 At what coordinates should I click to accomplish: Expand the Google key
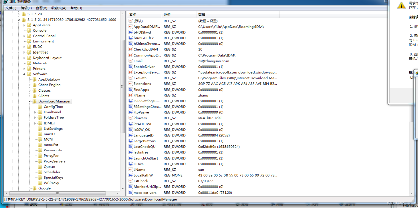click(30, 188)
